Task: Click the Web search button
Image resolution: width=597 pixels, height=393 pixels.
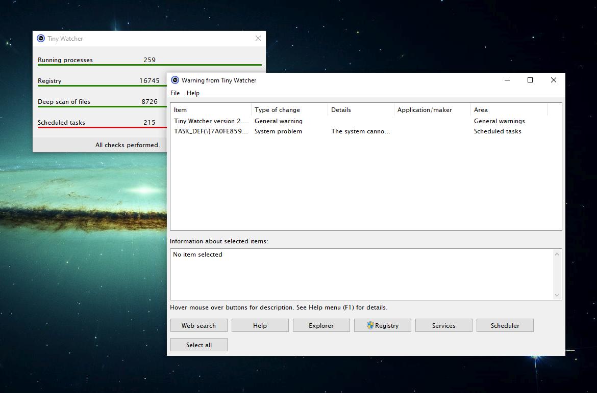Action: point(199,325)
